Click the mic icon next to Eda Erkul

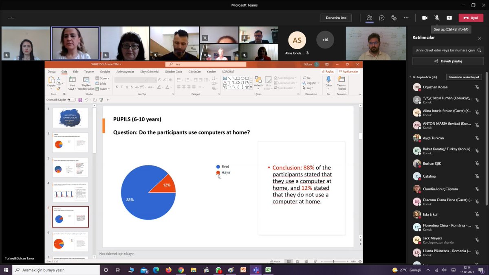coord(477,214)
